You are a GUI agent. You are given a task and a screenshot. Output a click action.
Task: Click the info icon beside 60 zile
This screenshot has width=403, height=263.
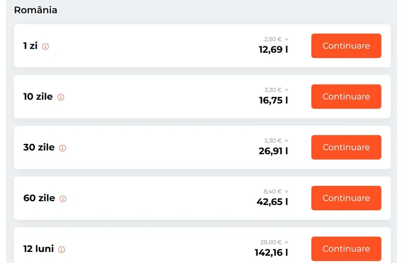pyautogui.click(x=63, y=199)
